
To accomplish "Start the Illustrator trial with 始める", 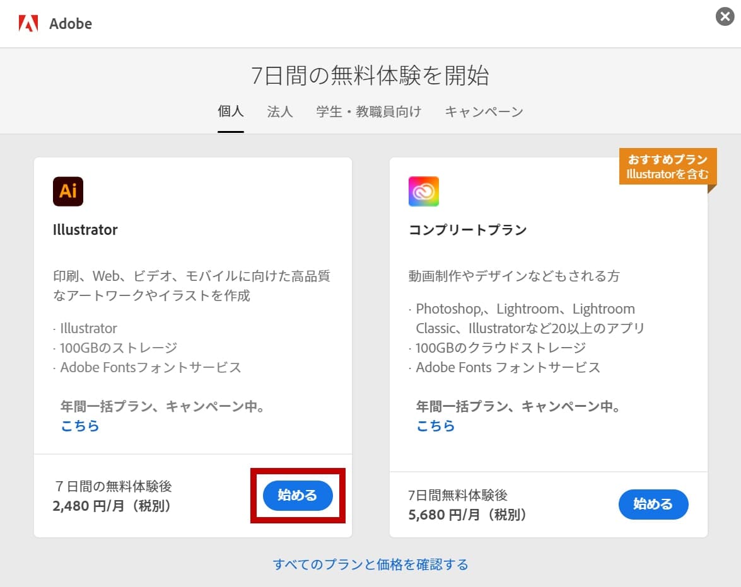I will (x=298, y=496).
